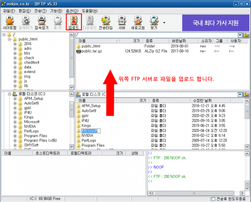This screenshot has height=202, width=251.
Task: Select 2019-03-29 오후 9:06 date cell
Action: click(x=208, y=111)
